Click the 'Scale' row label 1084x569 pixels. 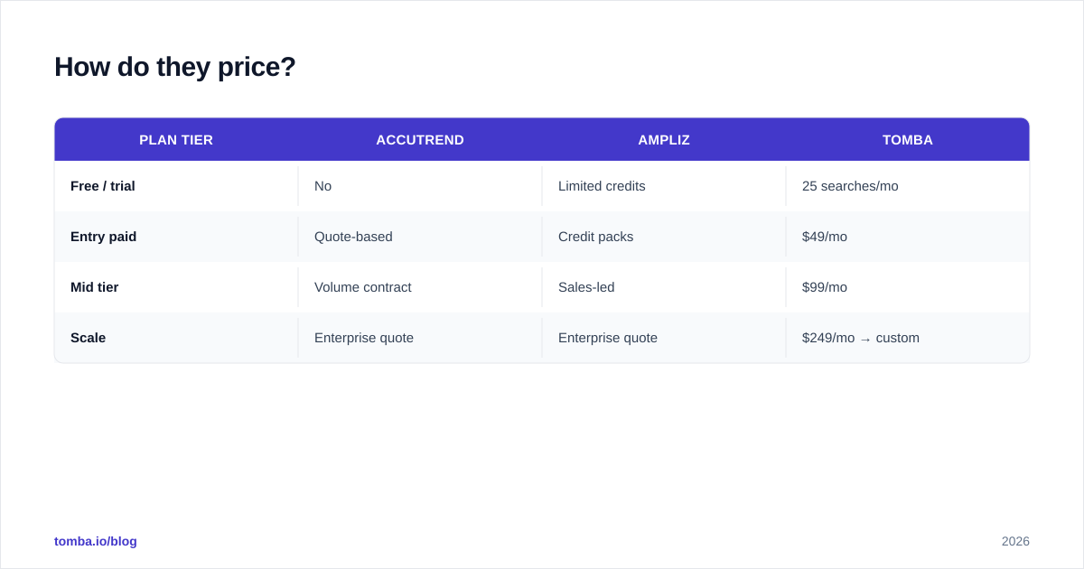[89, 338]
